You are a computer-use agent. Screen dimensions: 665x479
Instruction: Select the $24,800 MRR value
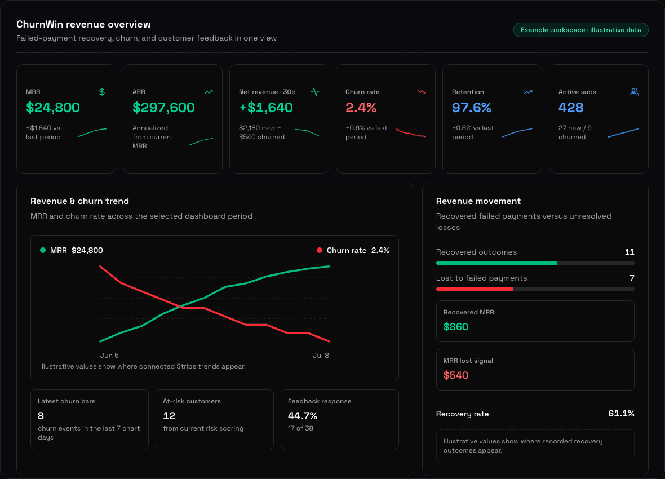(53, 108)
